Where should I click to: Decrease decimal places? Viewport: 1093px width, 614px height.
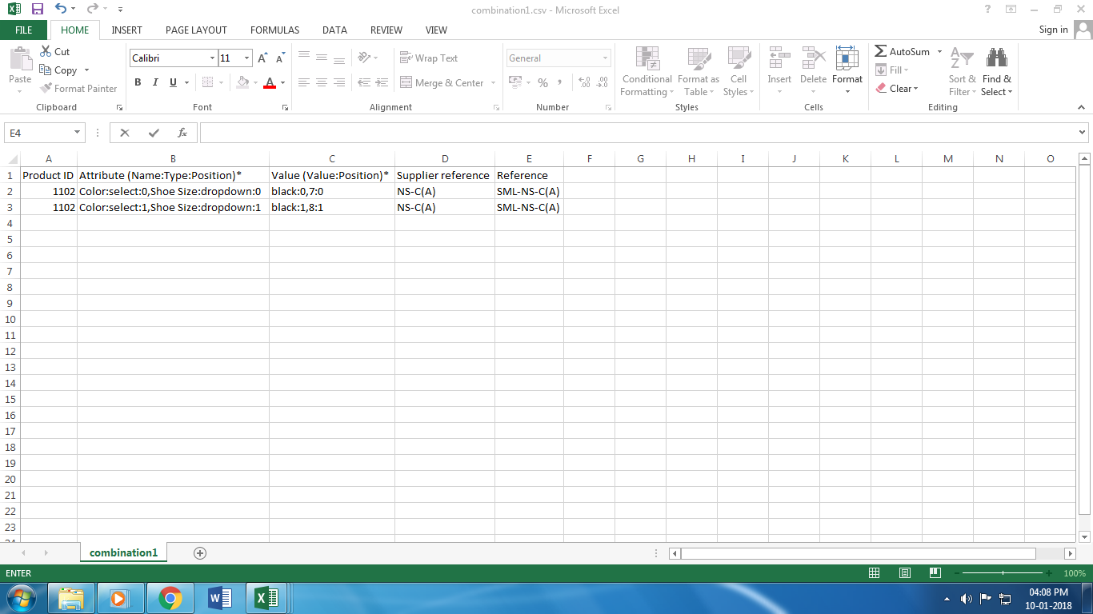(602, 82)
